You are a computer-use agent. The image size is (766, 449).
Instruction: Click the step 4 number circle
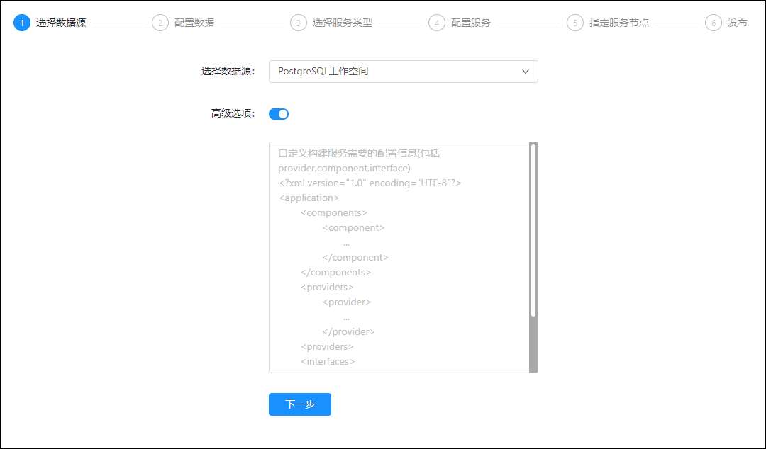pos(437,23)
